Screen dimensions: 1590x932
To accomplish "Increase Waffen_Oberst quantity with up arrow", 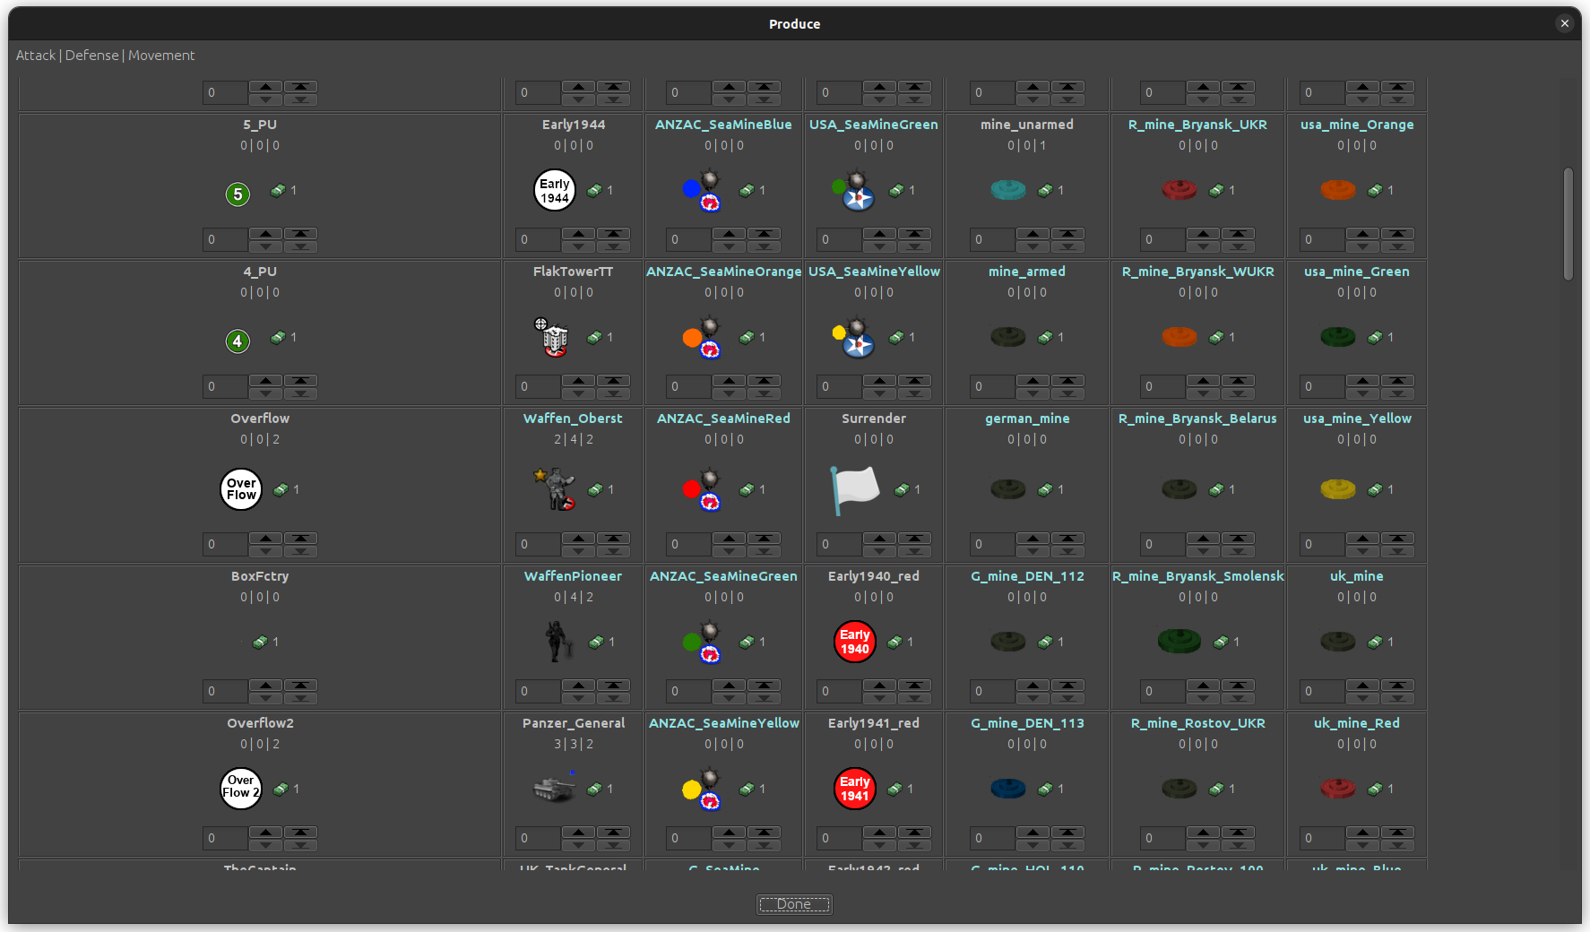I will [579, 538].
